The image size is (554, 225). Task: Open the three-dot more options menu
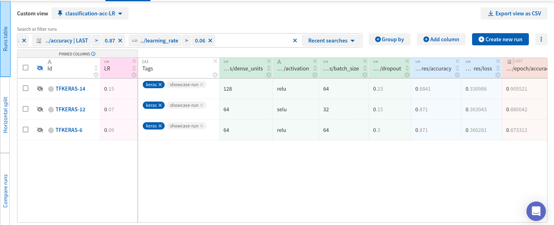coord(541,39)
